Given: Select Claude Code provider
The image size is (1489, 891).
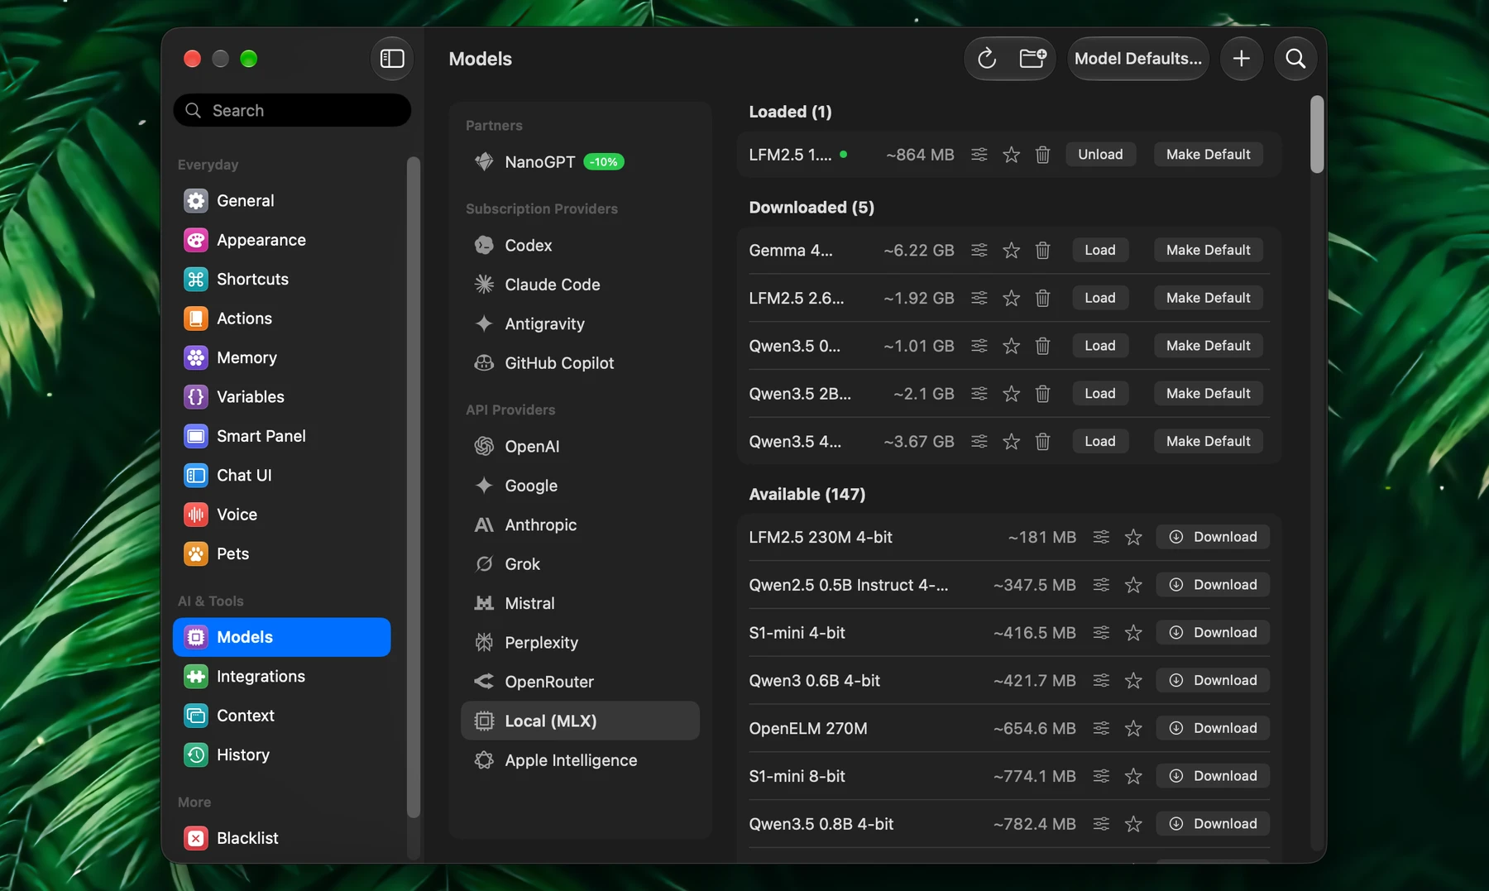Looking at the screenshot, I should [580, 285].
